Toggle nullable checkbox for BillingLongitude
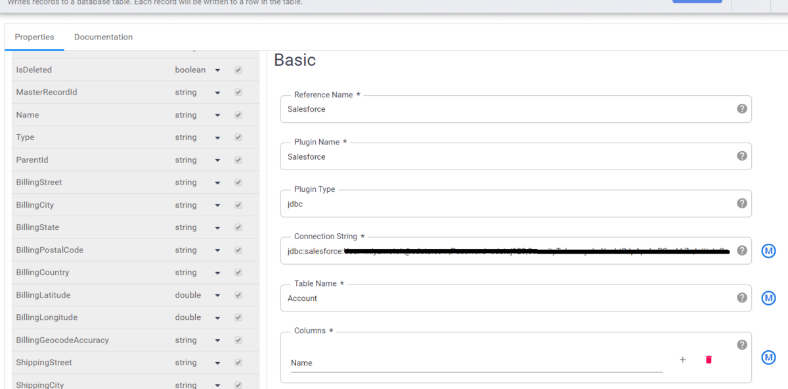 click(x=238, y=317)
